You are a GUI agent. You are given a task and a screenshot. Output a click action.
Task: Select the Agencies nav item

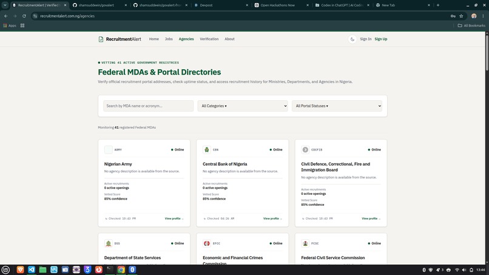point(186,39)
